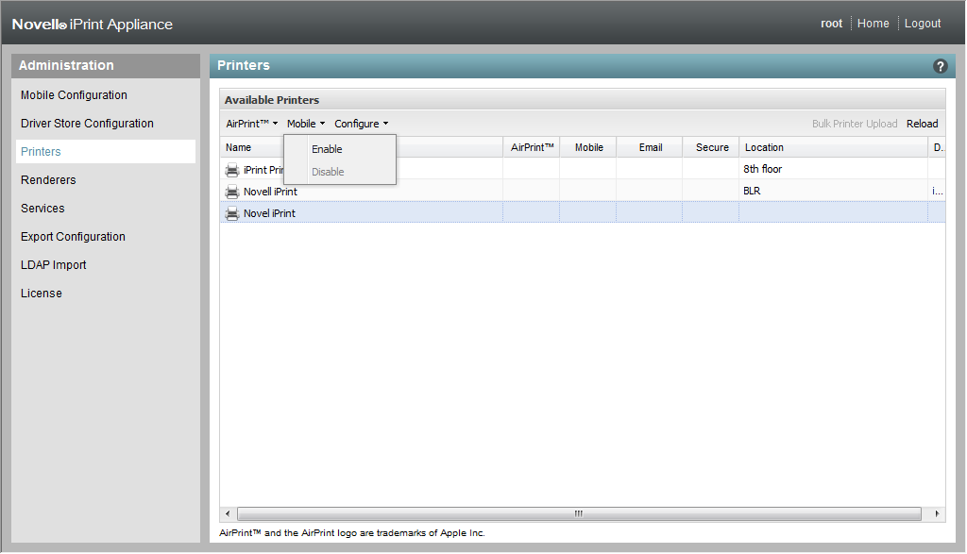Click the scroll left arrow
Image resolution: width=967 pixels, height=554 pixels.
(228, 513)
